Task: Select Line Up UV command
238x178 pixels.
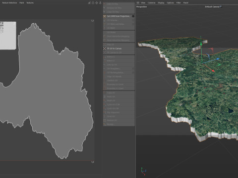Action: coord(119,65)
